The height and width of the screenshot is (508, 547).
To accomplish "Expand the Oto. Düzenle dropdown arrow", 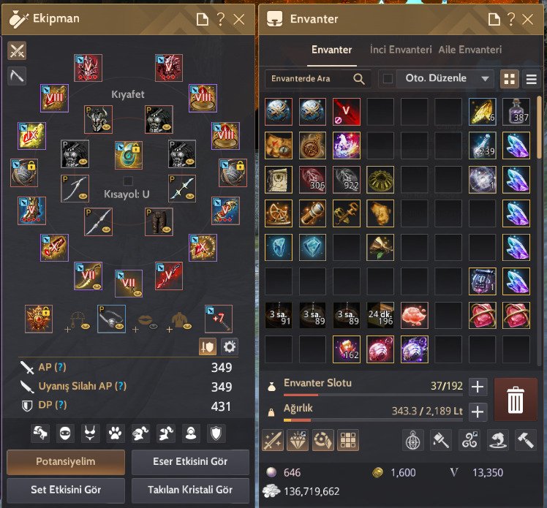I will coord(485,79).
